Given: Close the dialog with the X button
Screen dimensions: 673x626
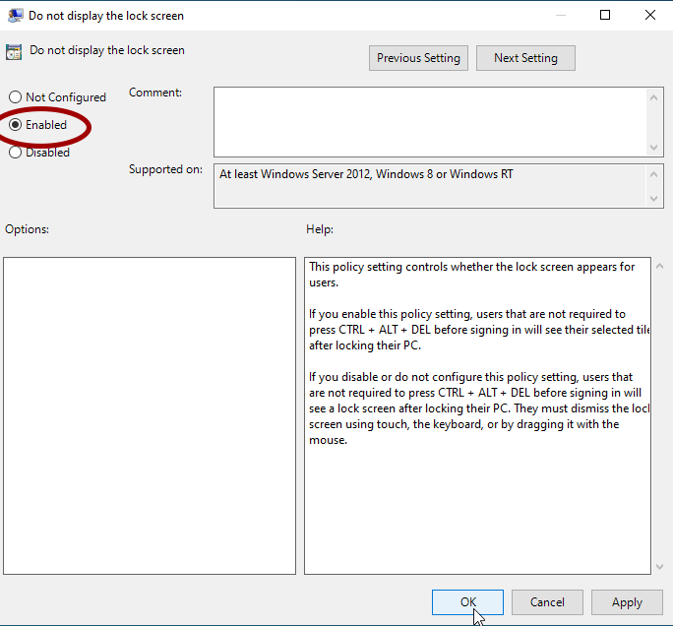Looking at the screenshot, I should [x=650, y=16].
